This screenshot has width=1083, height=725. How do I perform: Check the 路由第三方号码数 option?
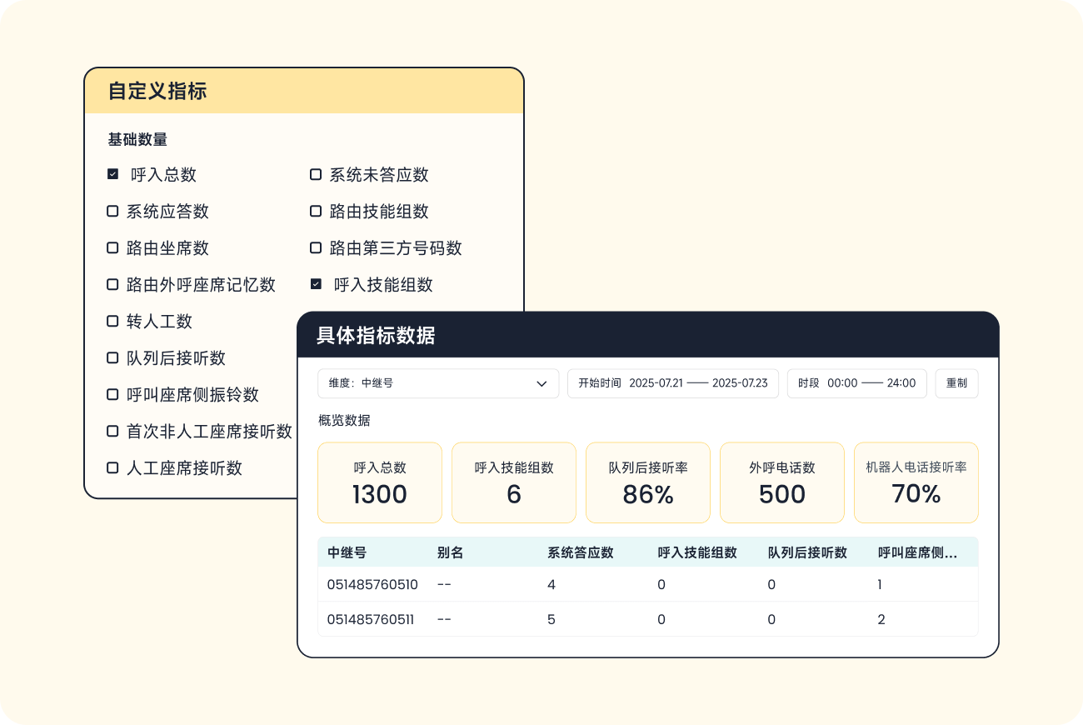point(315,247)
